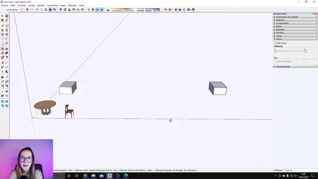This screenshot has height=179, width=318.
Task: Select the Protractor tool
Action: (x=2, y=67)
